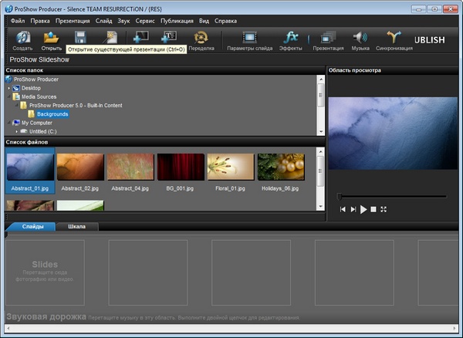Collapse the Media Sources tree node

pyautogui.click(x=8, y=96)
